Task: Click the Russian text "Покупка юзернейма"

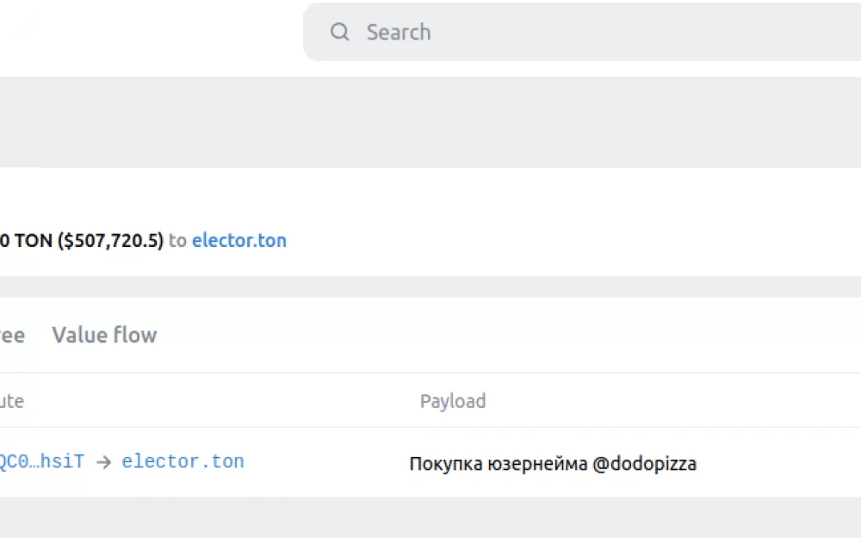Action: 499,464
